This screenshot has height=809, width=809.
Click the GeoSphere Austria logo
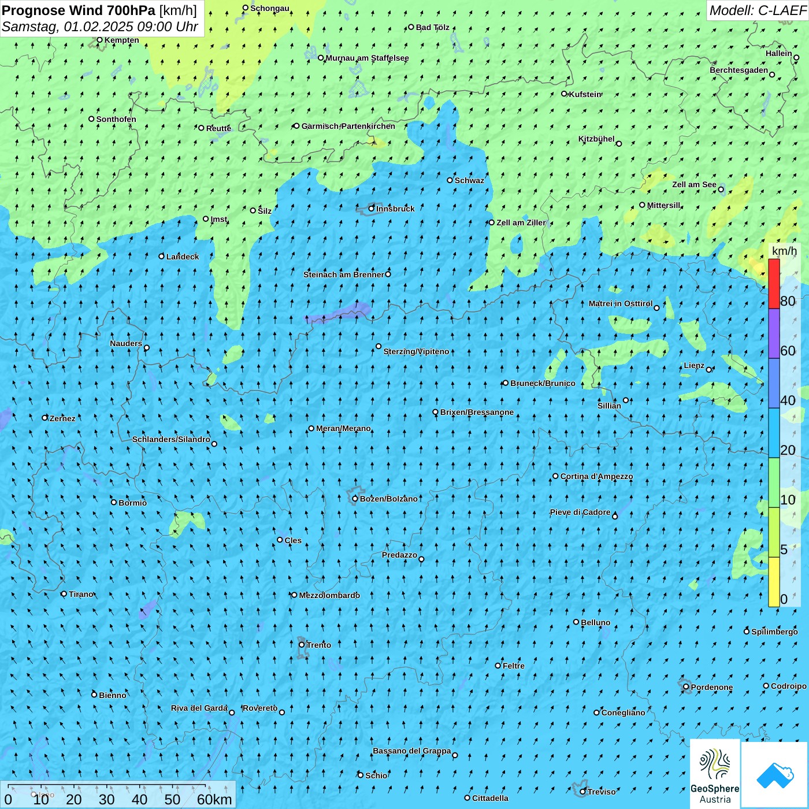(x=715, y=774)
